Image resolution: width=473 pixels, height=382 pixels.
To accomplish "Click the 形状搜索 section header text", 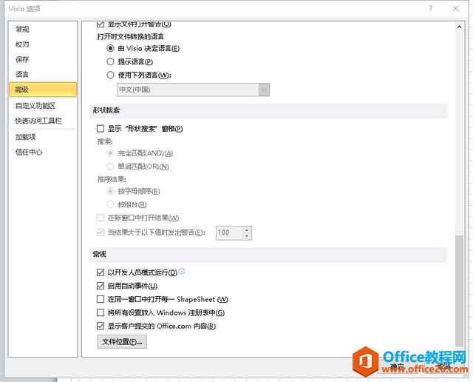I will tap(106, 110).
